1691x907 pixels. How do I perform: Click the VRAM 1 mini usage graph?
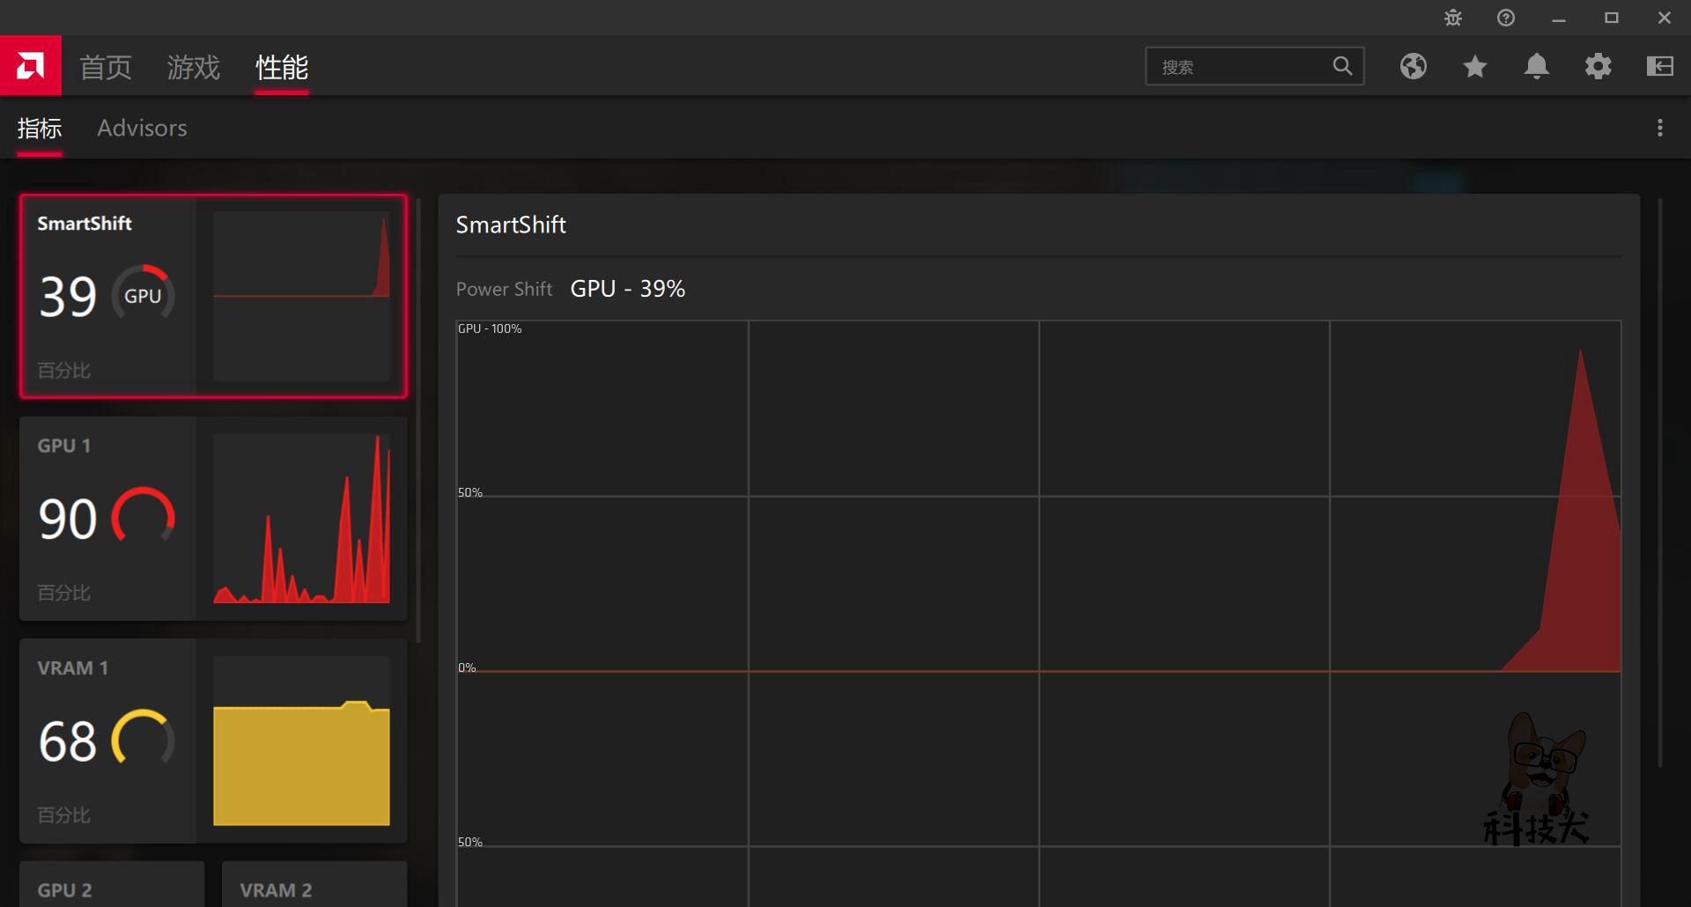click(x=301, y=741)
